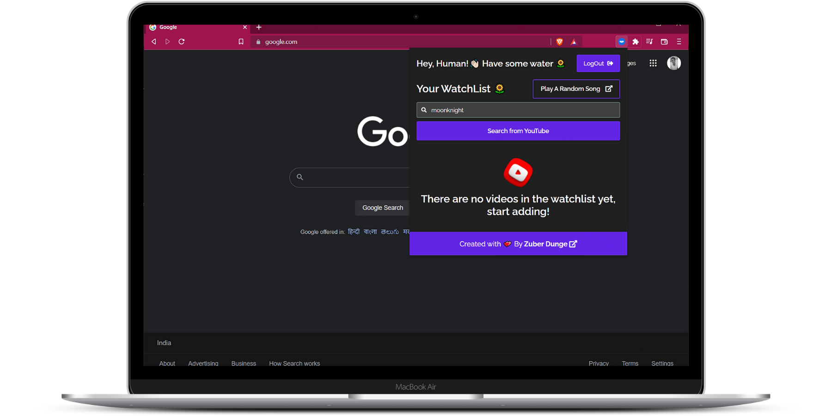Open the Extensions puzzle piece menu

[636, 42]
